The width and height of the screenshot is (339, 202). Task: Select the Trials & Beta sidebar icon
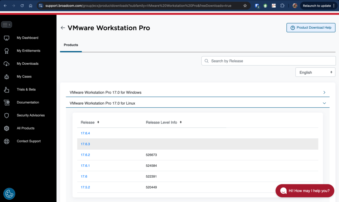pyautogui.click(x=7, y=89)
